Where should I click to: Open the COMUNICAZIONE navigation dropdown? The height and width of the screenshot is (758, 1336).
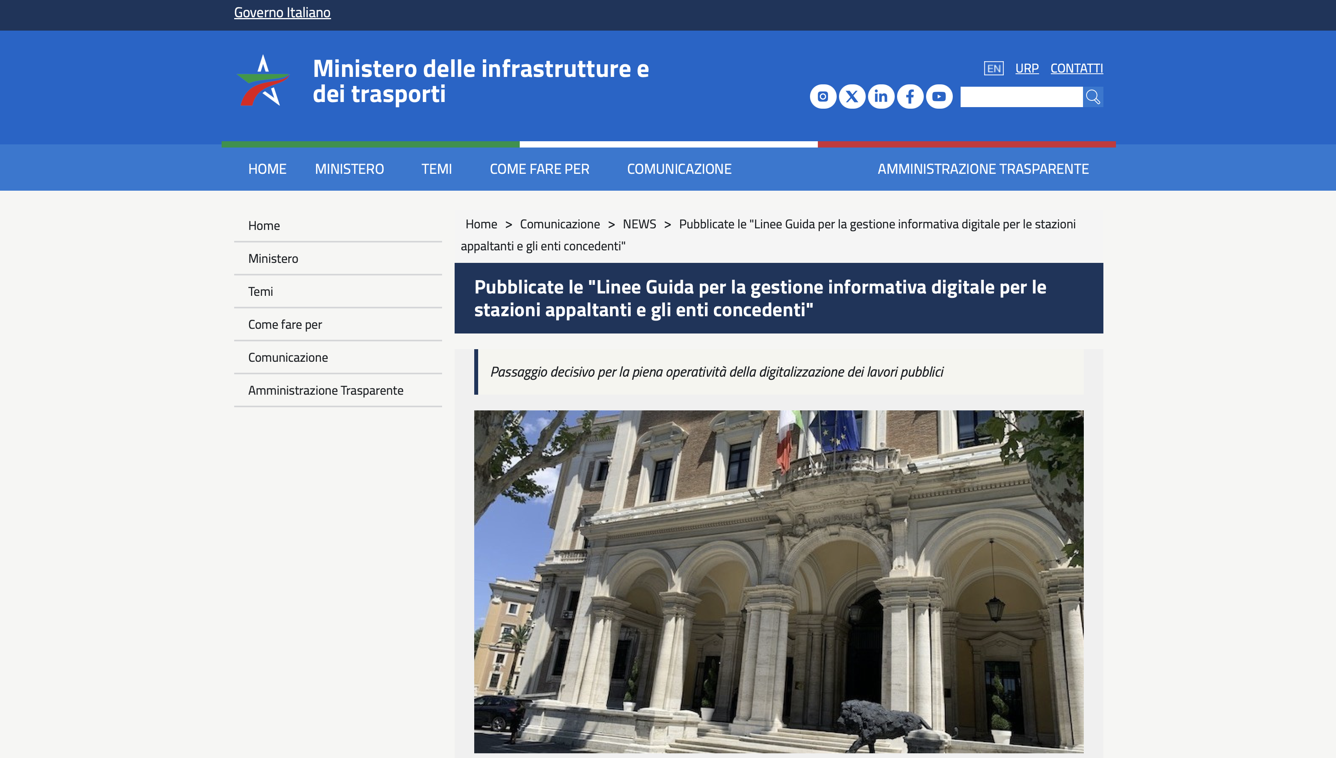coord(679,168)
